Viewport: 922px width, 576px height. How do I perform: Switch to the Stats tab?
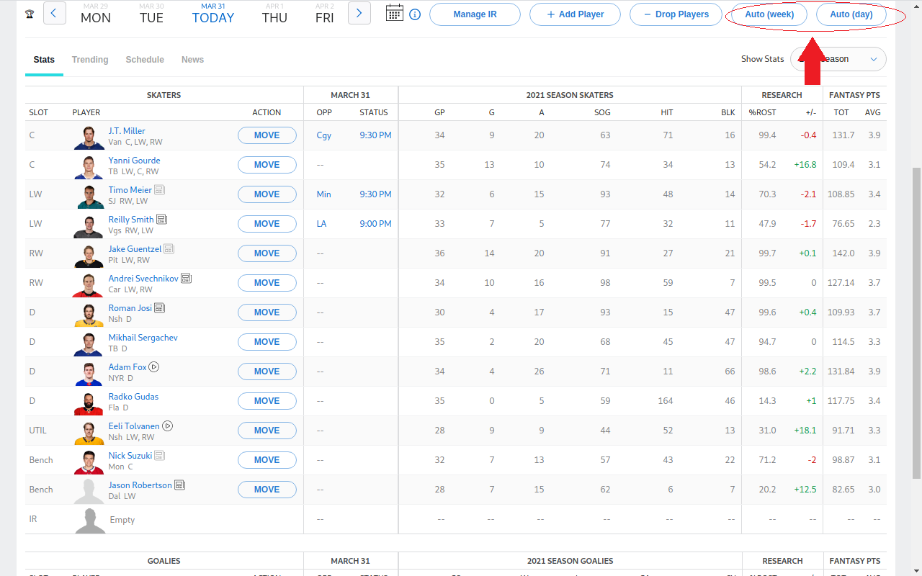click(x=44, y=60)
